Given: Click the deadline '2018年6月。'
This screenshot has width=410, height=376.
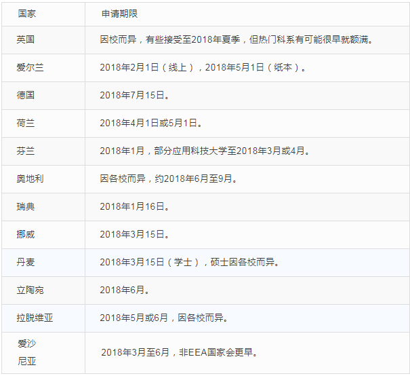Looking at the screenshot, I should point(125,290).
